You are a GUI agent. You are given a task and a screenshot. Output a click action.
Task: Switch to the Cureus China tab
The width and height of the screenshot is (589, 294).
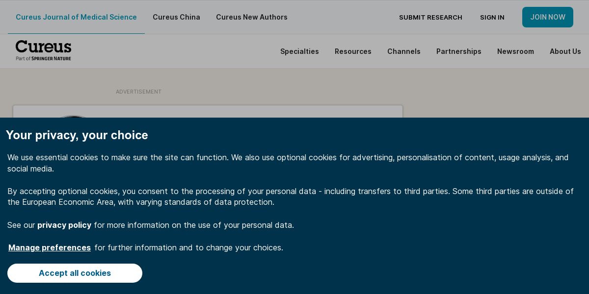point(176,17)
